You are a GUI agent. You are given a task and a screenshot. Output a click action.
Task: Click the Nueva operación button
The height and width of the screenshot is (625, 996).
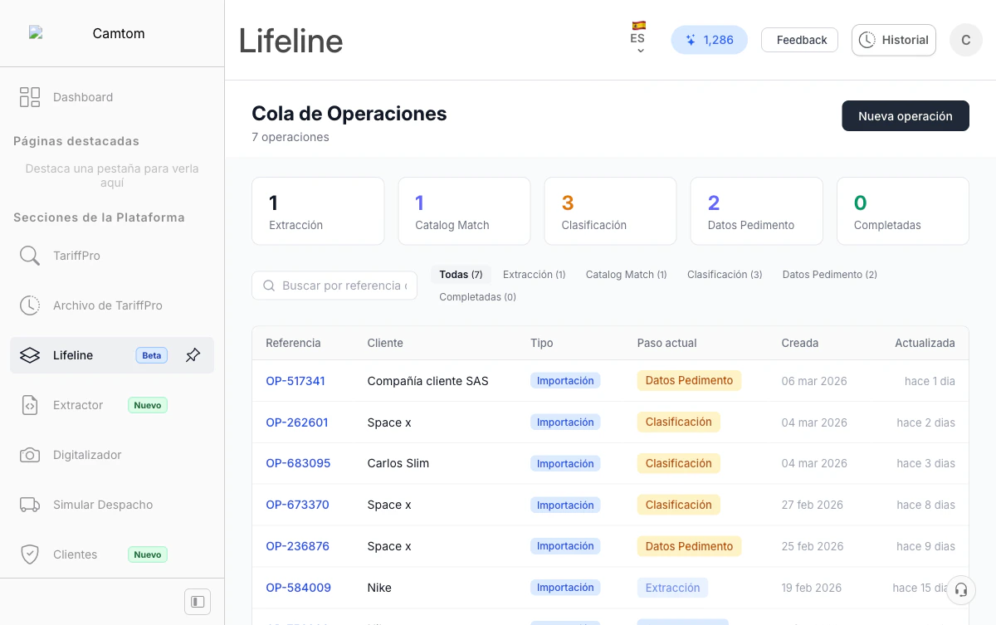[x=906, y=115]
